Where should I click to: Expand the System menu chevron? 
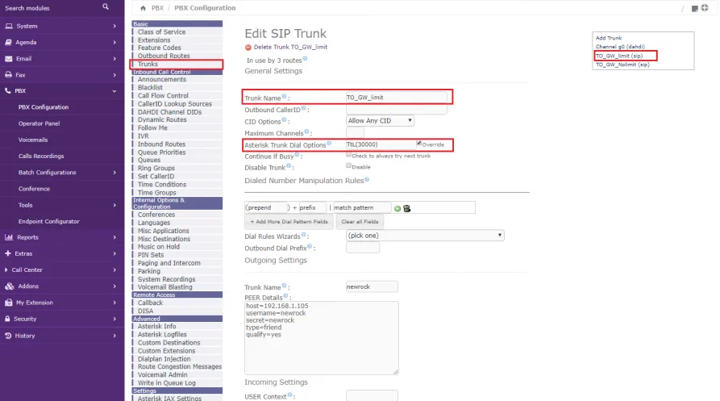coord(114,26)
